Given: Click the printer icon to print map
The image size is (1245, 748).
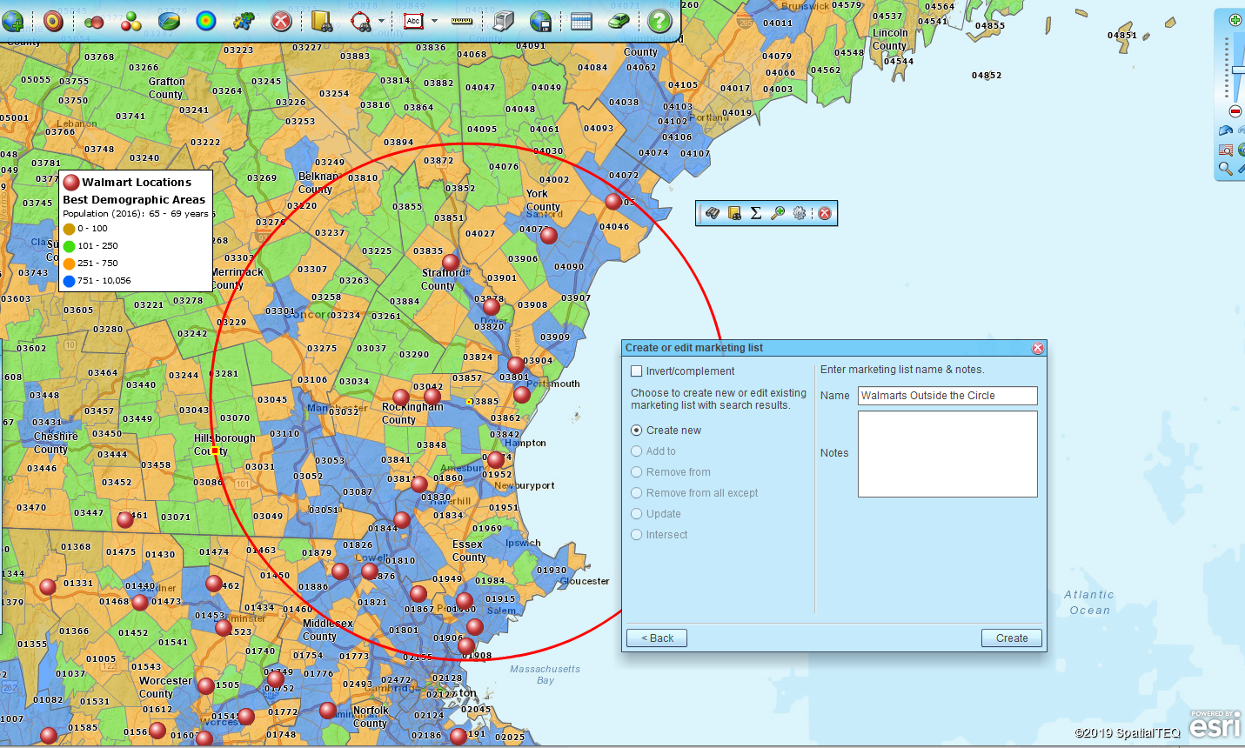Looking at the screenshot, I should pyautogui.click(x=503, y=20).
